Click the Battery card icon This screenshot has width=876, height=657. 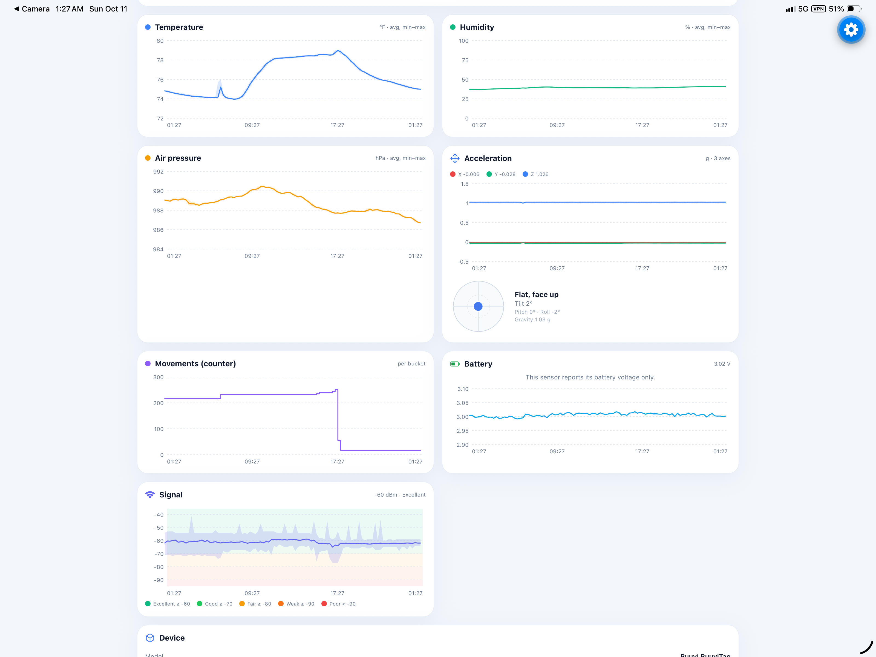click(x=455, y=364)
